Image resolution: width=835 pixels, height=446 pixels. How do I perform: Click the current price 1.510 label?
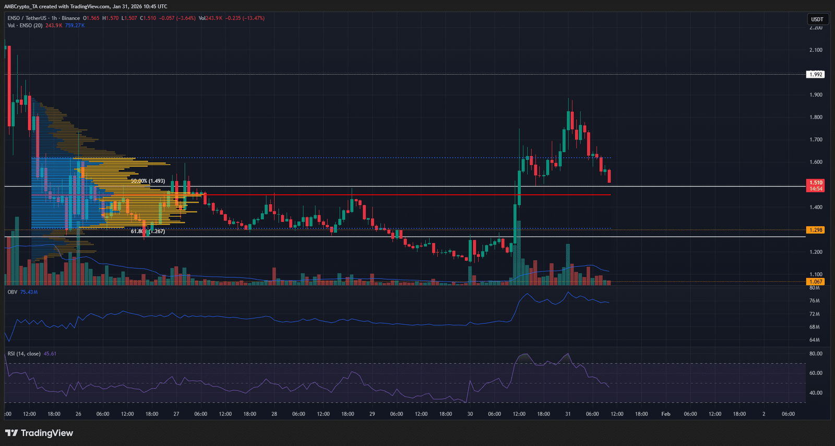[815, 183]
